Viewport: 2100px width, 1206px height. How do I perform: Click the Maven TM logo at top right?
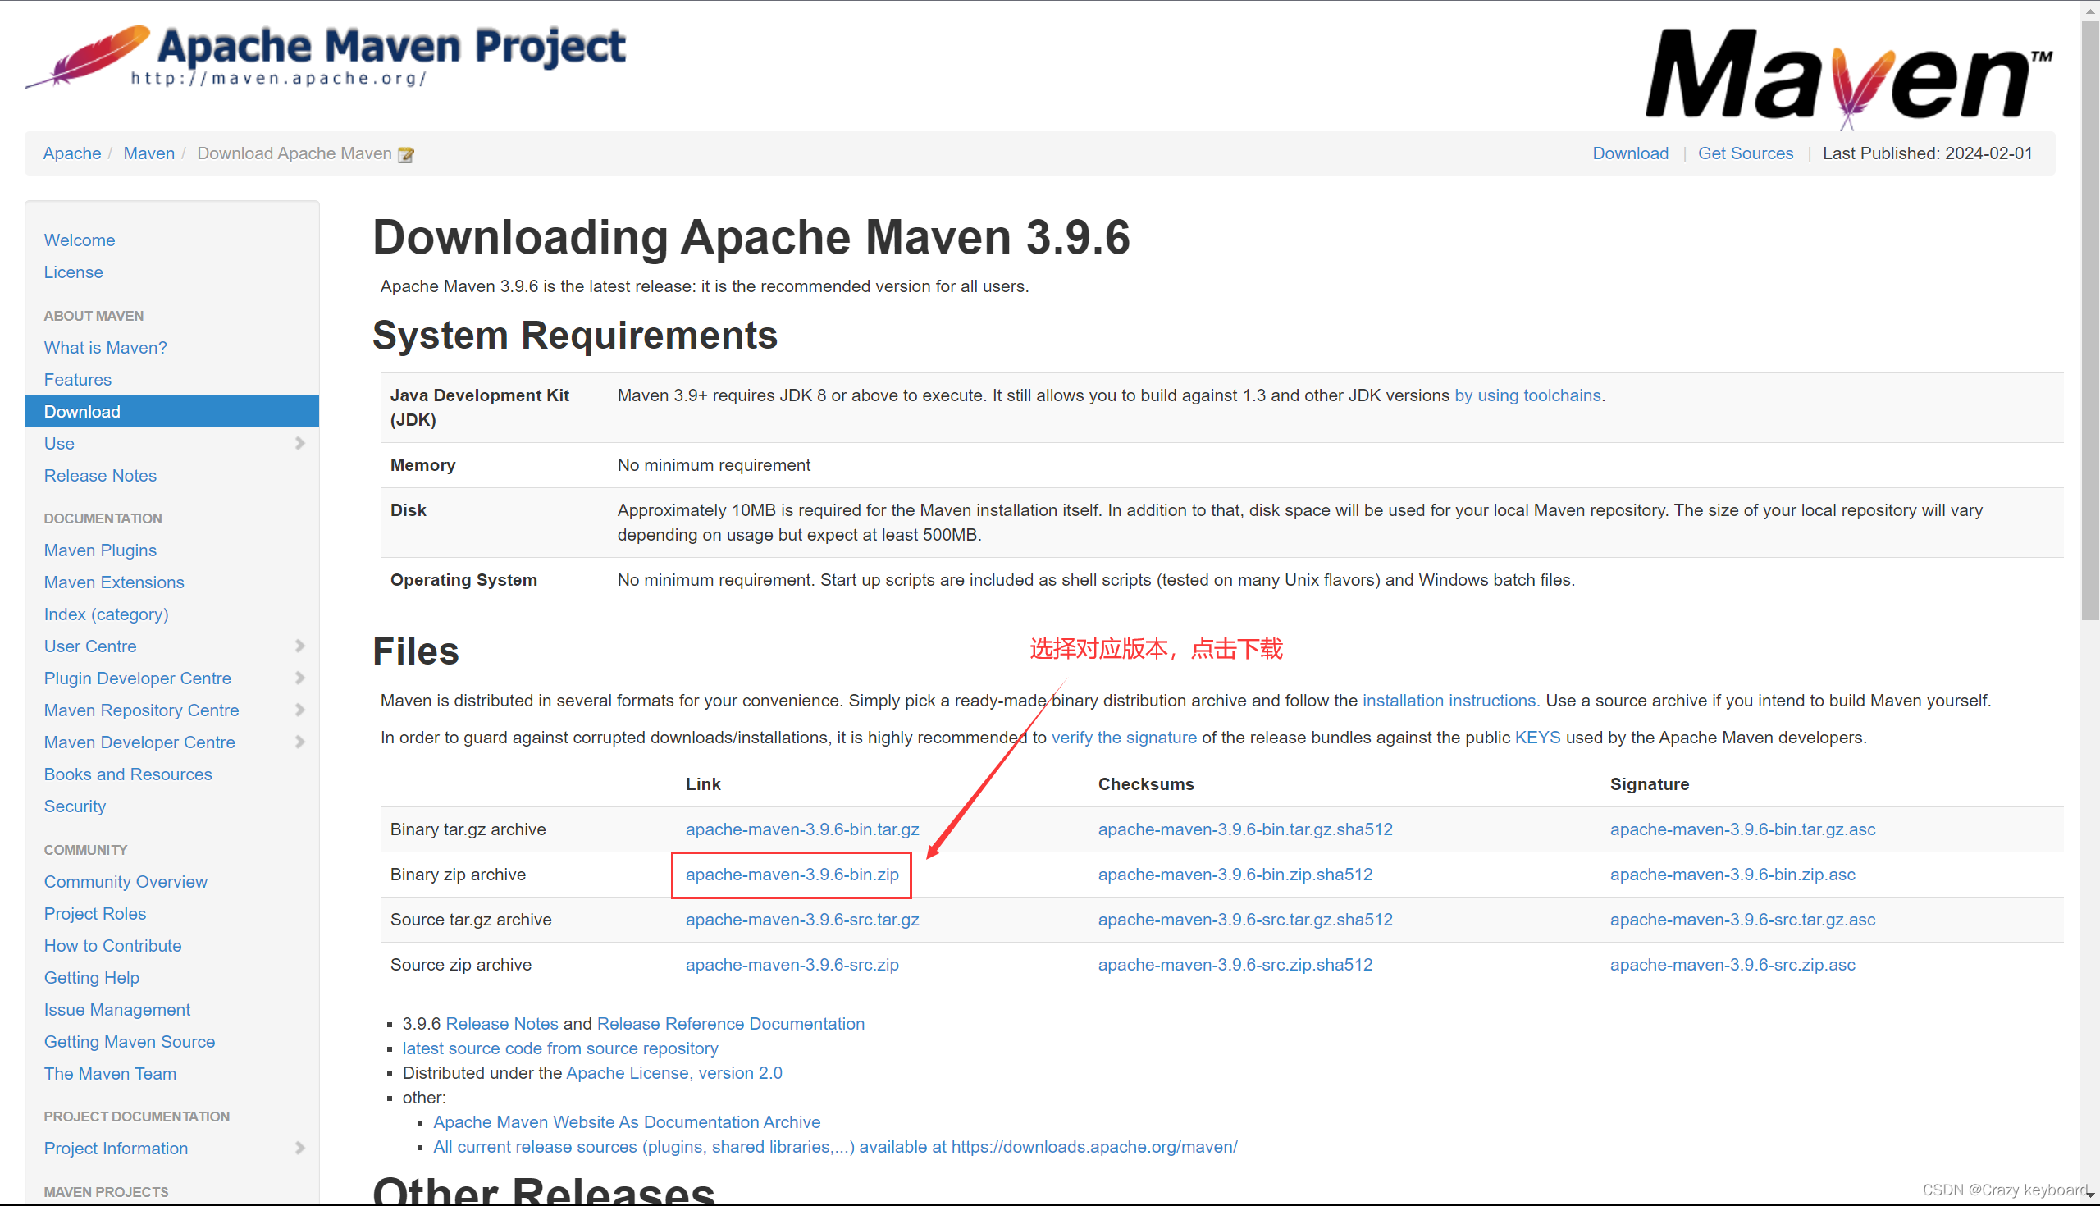point(1845,76)
